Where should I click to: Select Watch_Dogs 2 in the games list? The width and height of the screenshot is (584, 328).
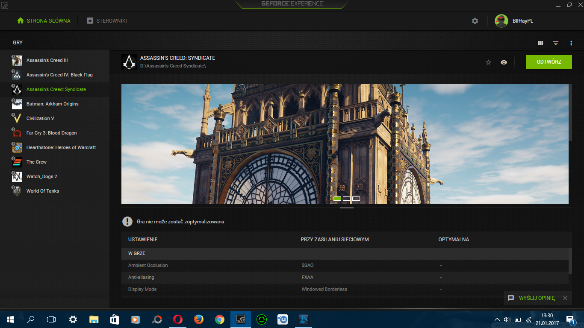41,176
